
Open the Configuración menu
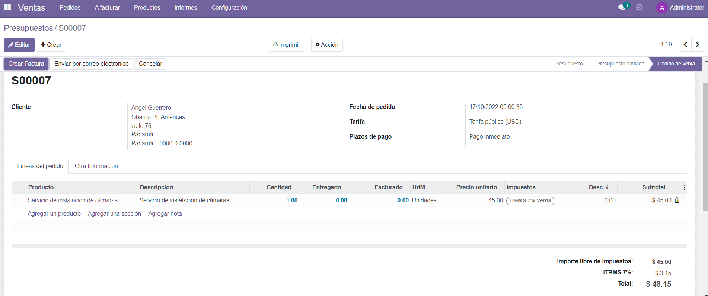tap(229, 7)
